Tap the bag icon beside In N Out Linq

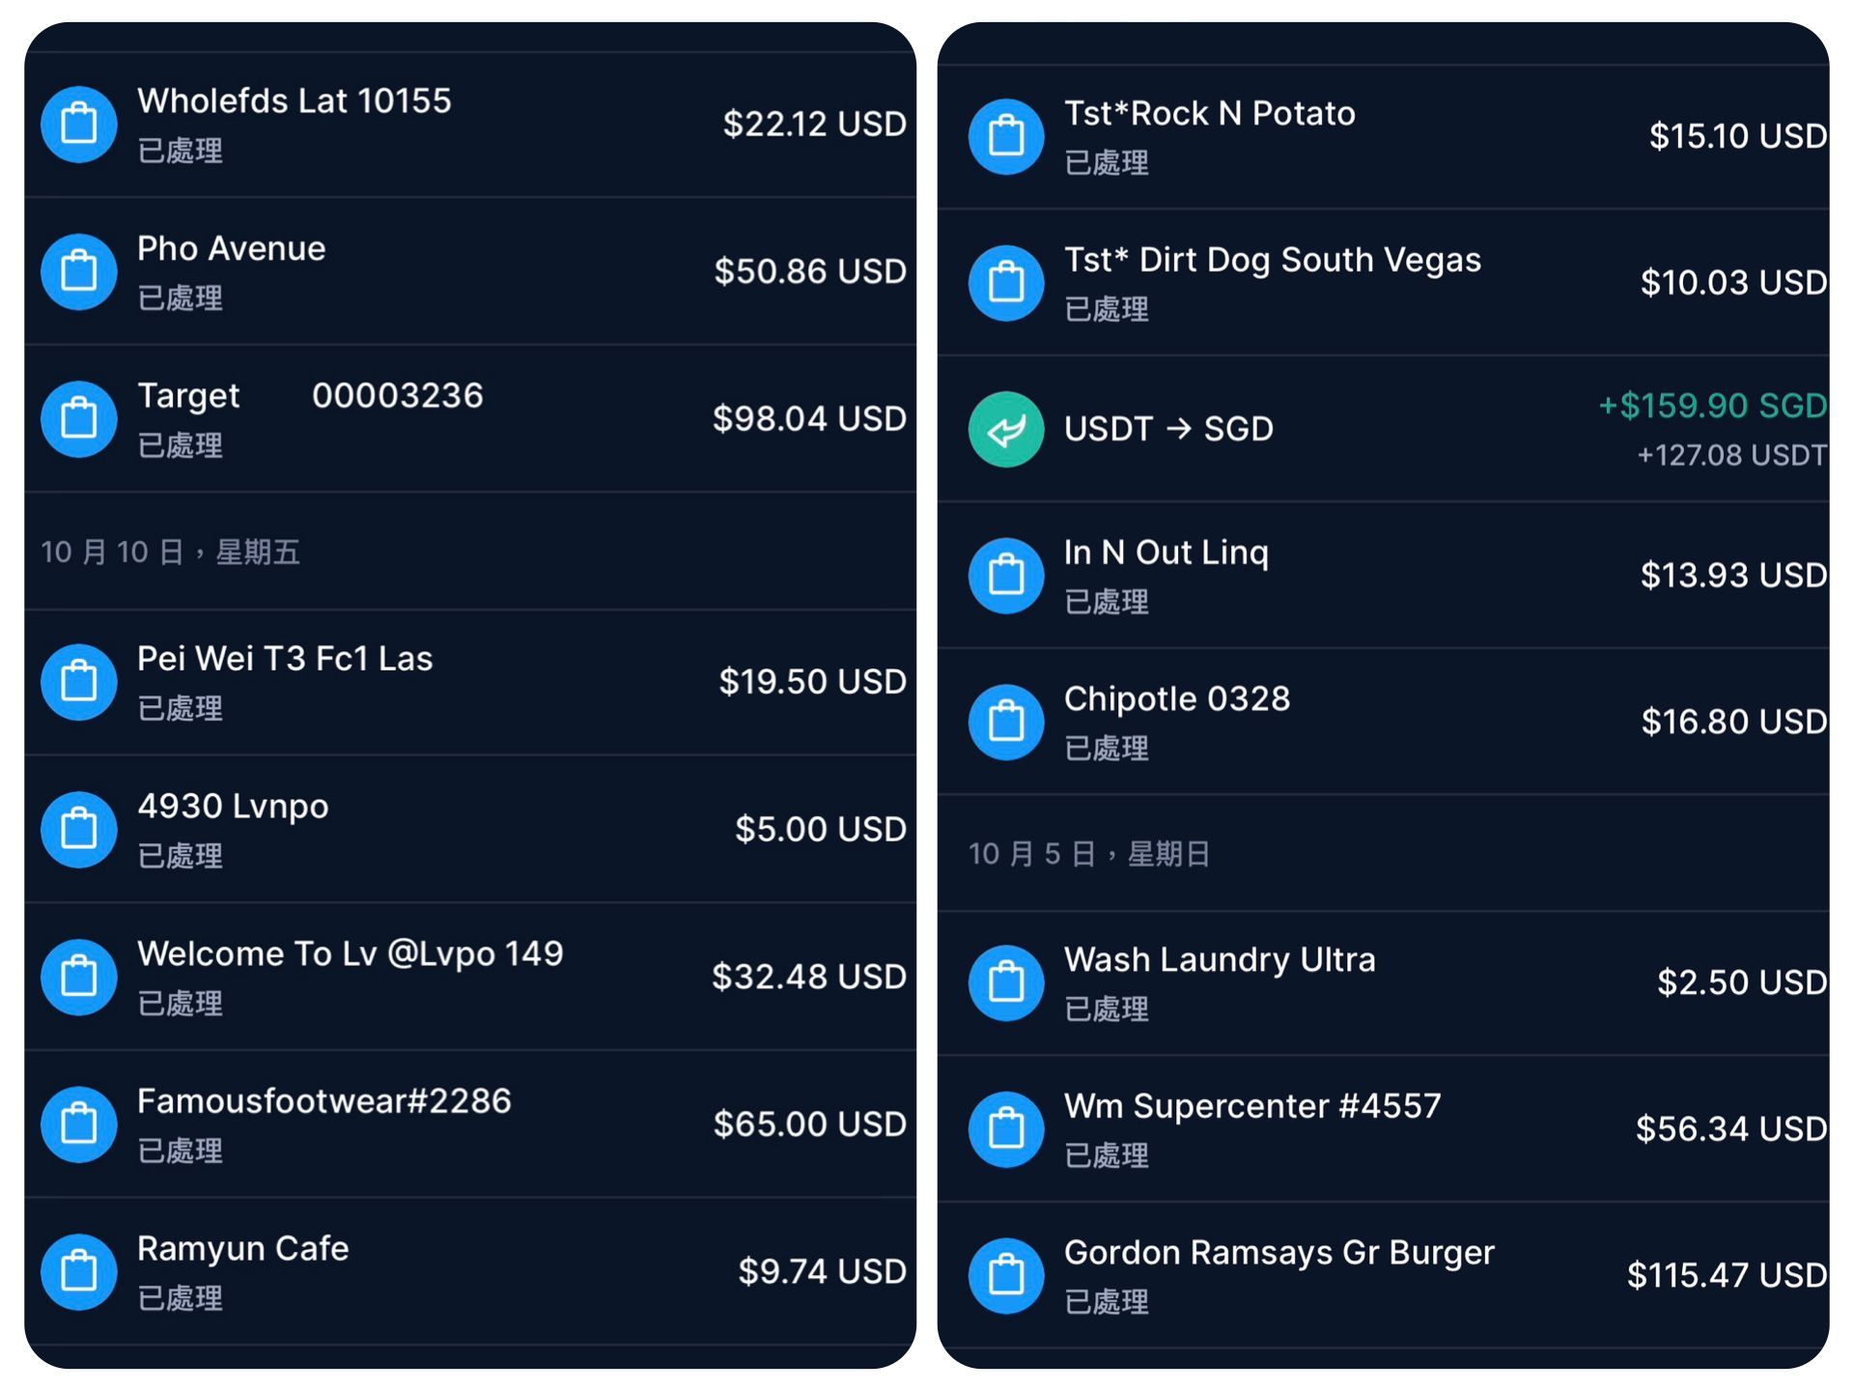click(x=1006, y=576)
